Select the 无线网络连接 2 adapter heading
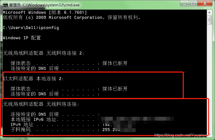This screenshot has height=140, width=215. [43, 53]
